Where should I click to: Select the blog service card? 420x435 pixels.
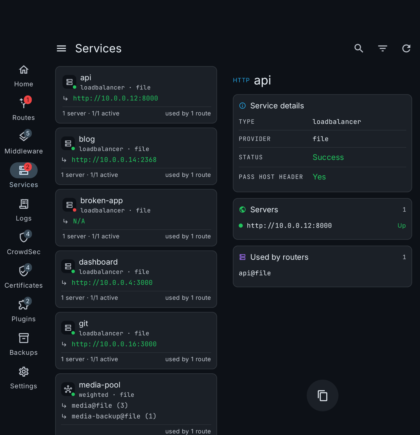click(x=136, y=156)
